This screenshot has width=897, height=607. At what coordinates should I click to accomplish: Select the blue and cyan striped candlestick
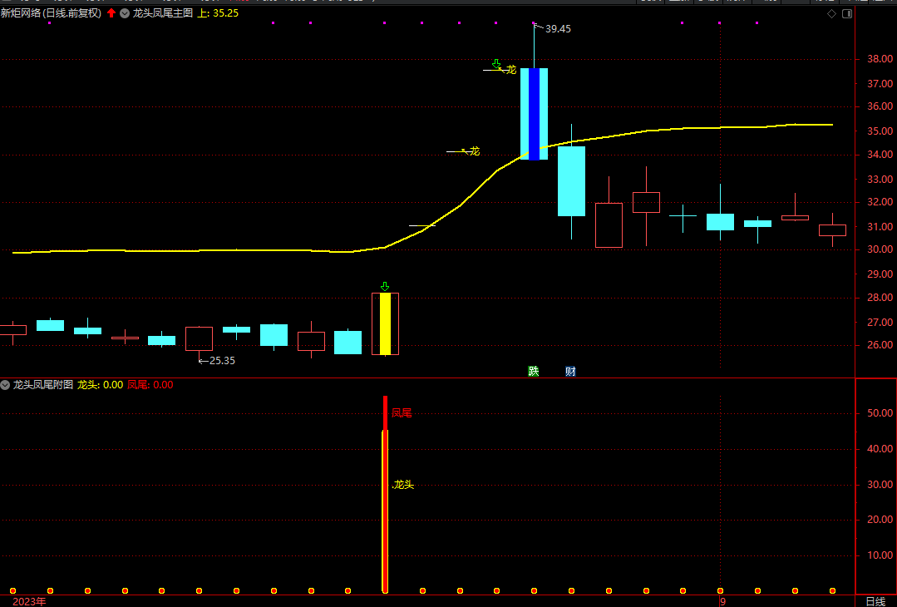[534, 113]
